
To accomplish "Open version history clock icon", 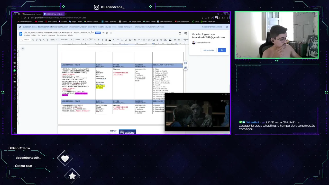I will 180,33.
